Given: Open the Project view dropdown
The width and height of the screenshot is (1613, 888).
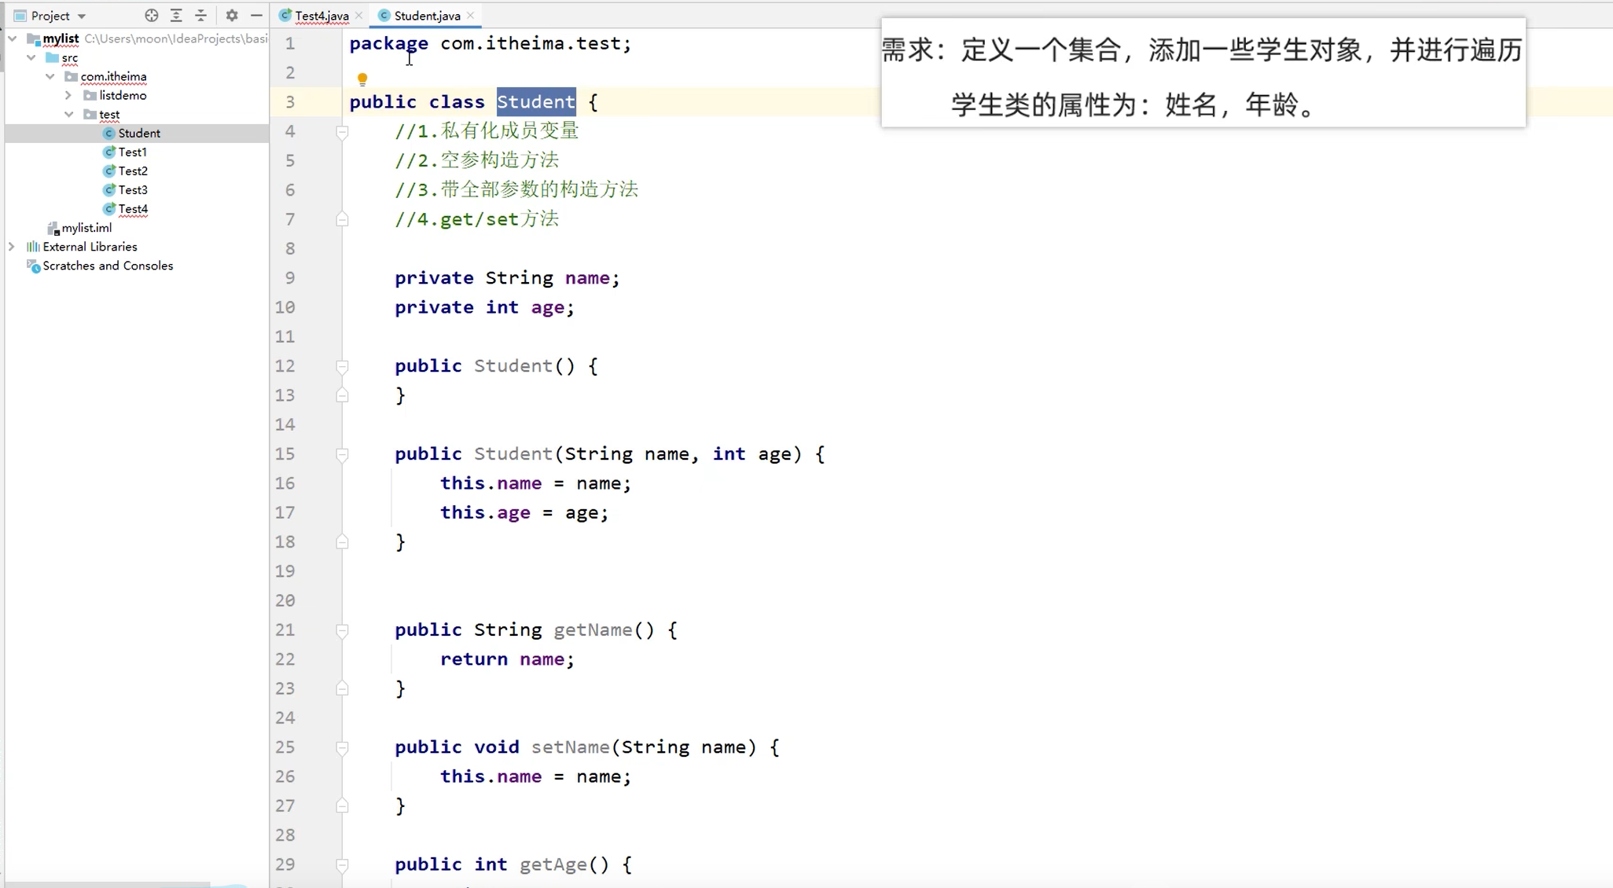Looking at the screenshot, I should tap(82, 16).
